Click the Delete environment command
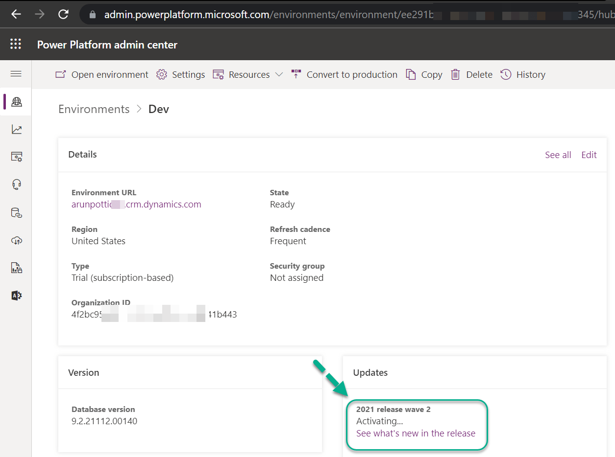 pos(471,74)
